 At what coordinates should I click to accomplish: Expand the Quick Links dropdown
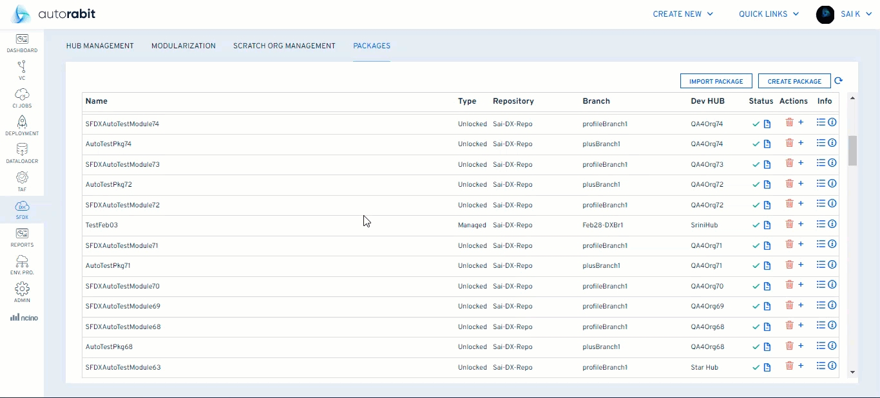coord(769,14)
